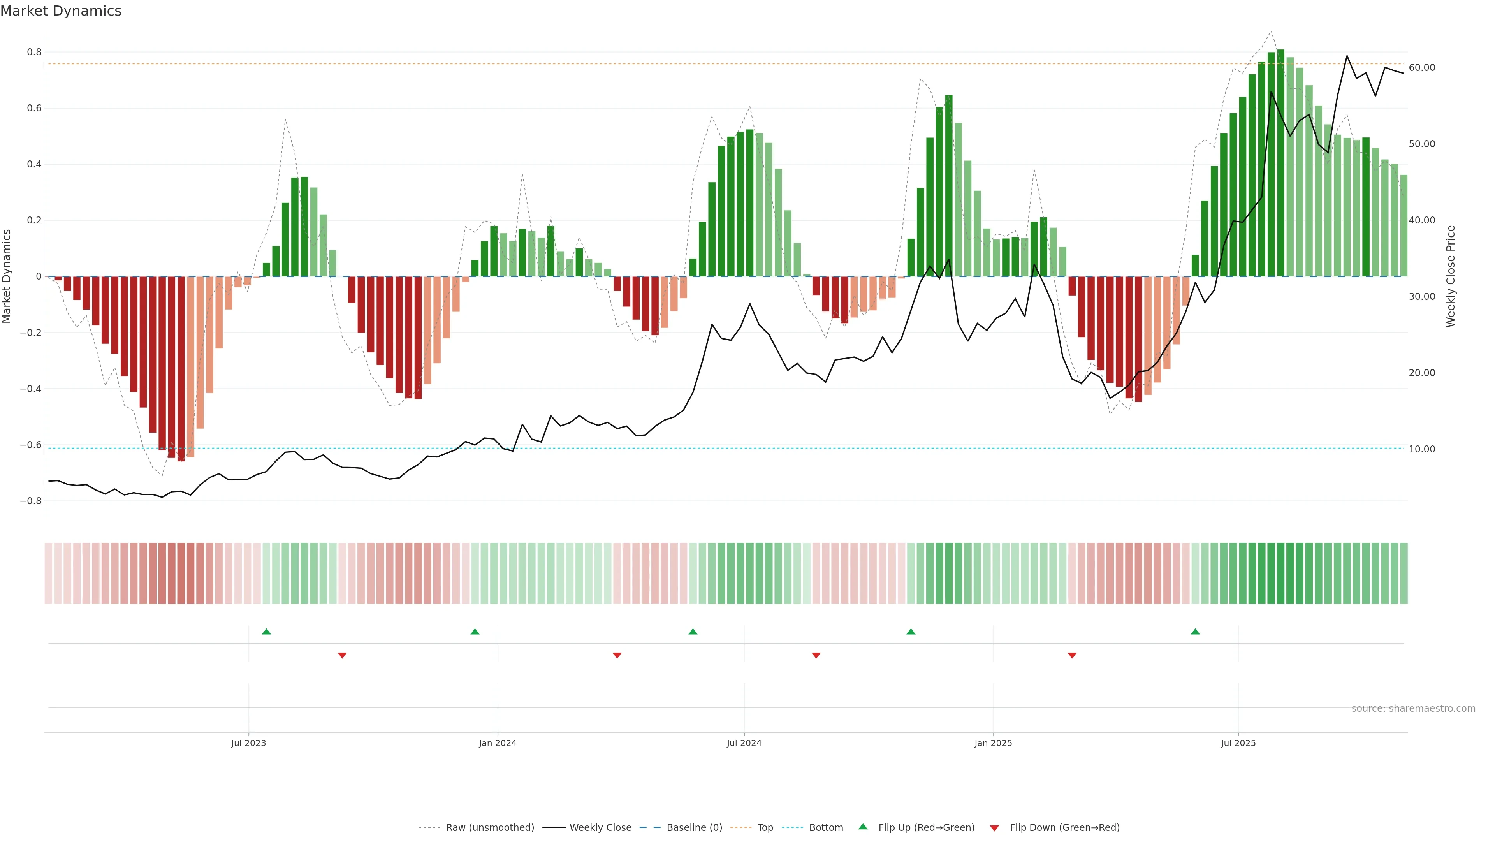Click the last red flip-down triangle marker
Screen dimensions: 1495x841
click(x=1072, y=655)
